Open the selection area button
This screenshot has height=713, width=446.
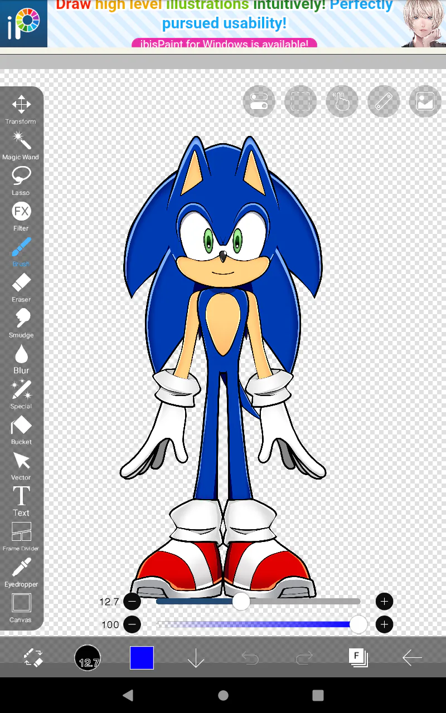[300, 101]
